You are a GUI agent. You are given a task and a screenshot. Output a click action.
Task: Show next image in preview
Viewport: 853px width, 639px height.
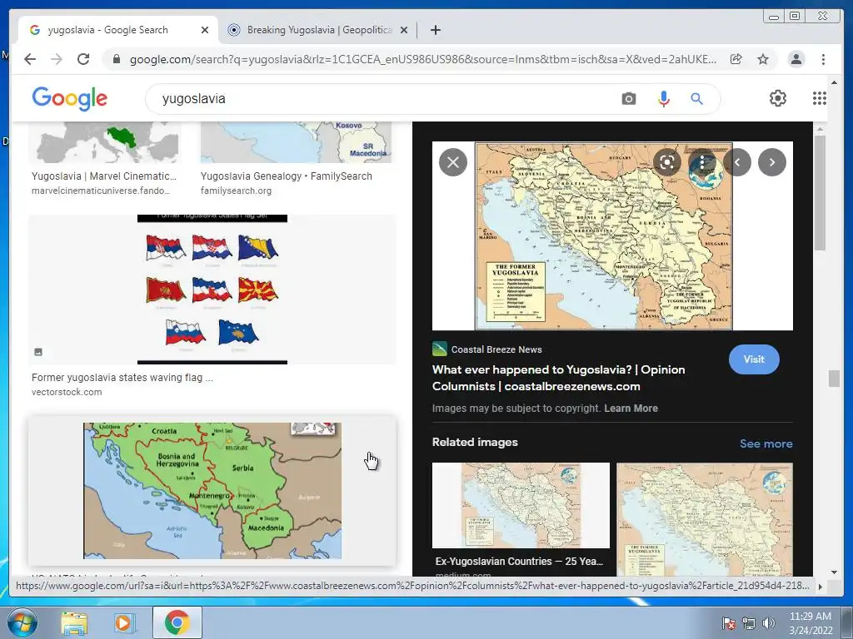coord(772,162)
